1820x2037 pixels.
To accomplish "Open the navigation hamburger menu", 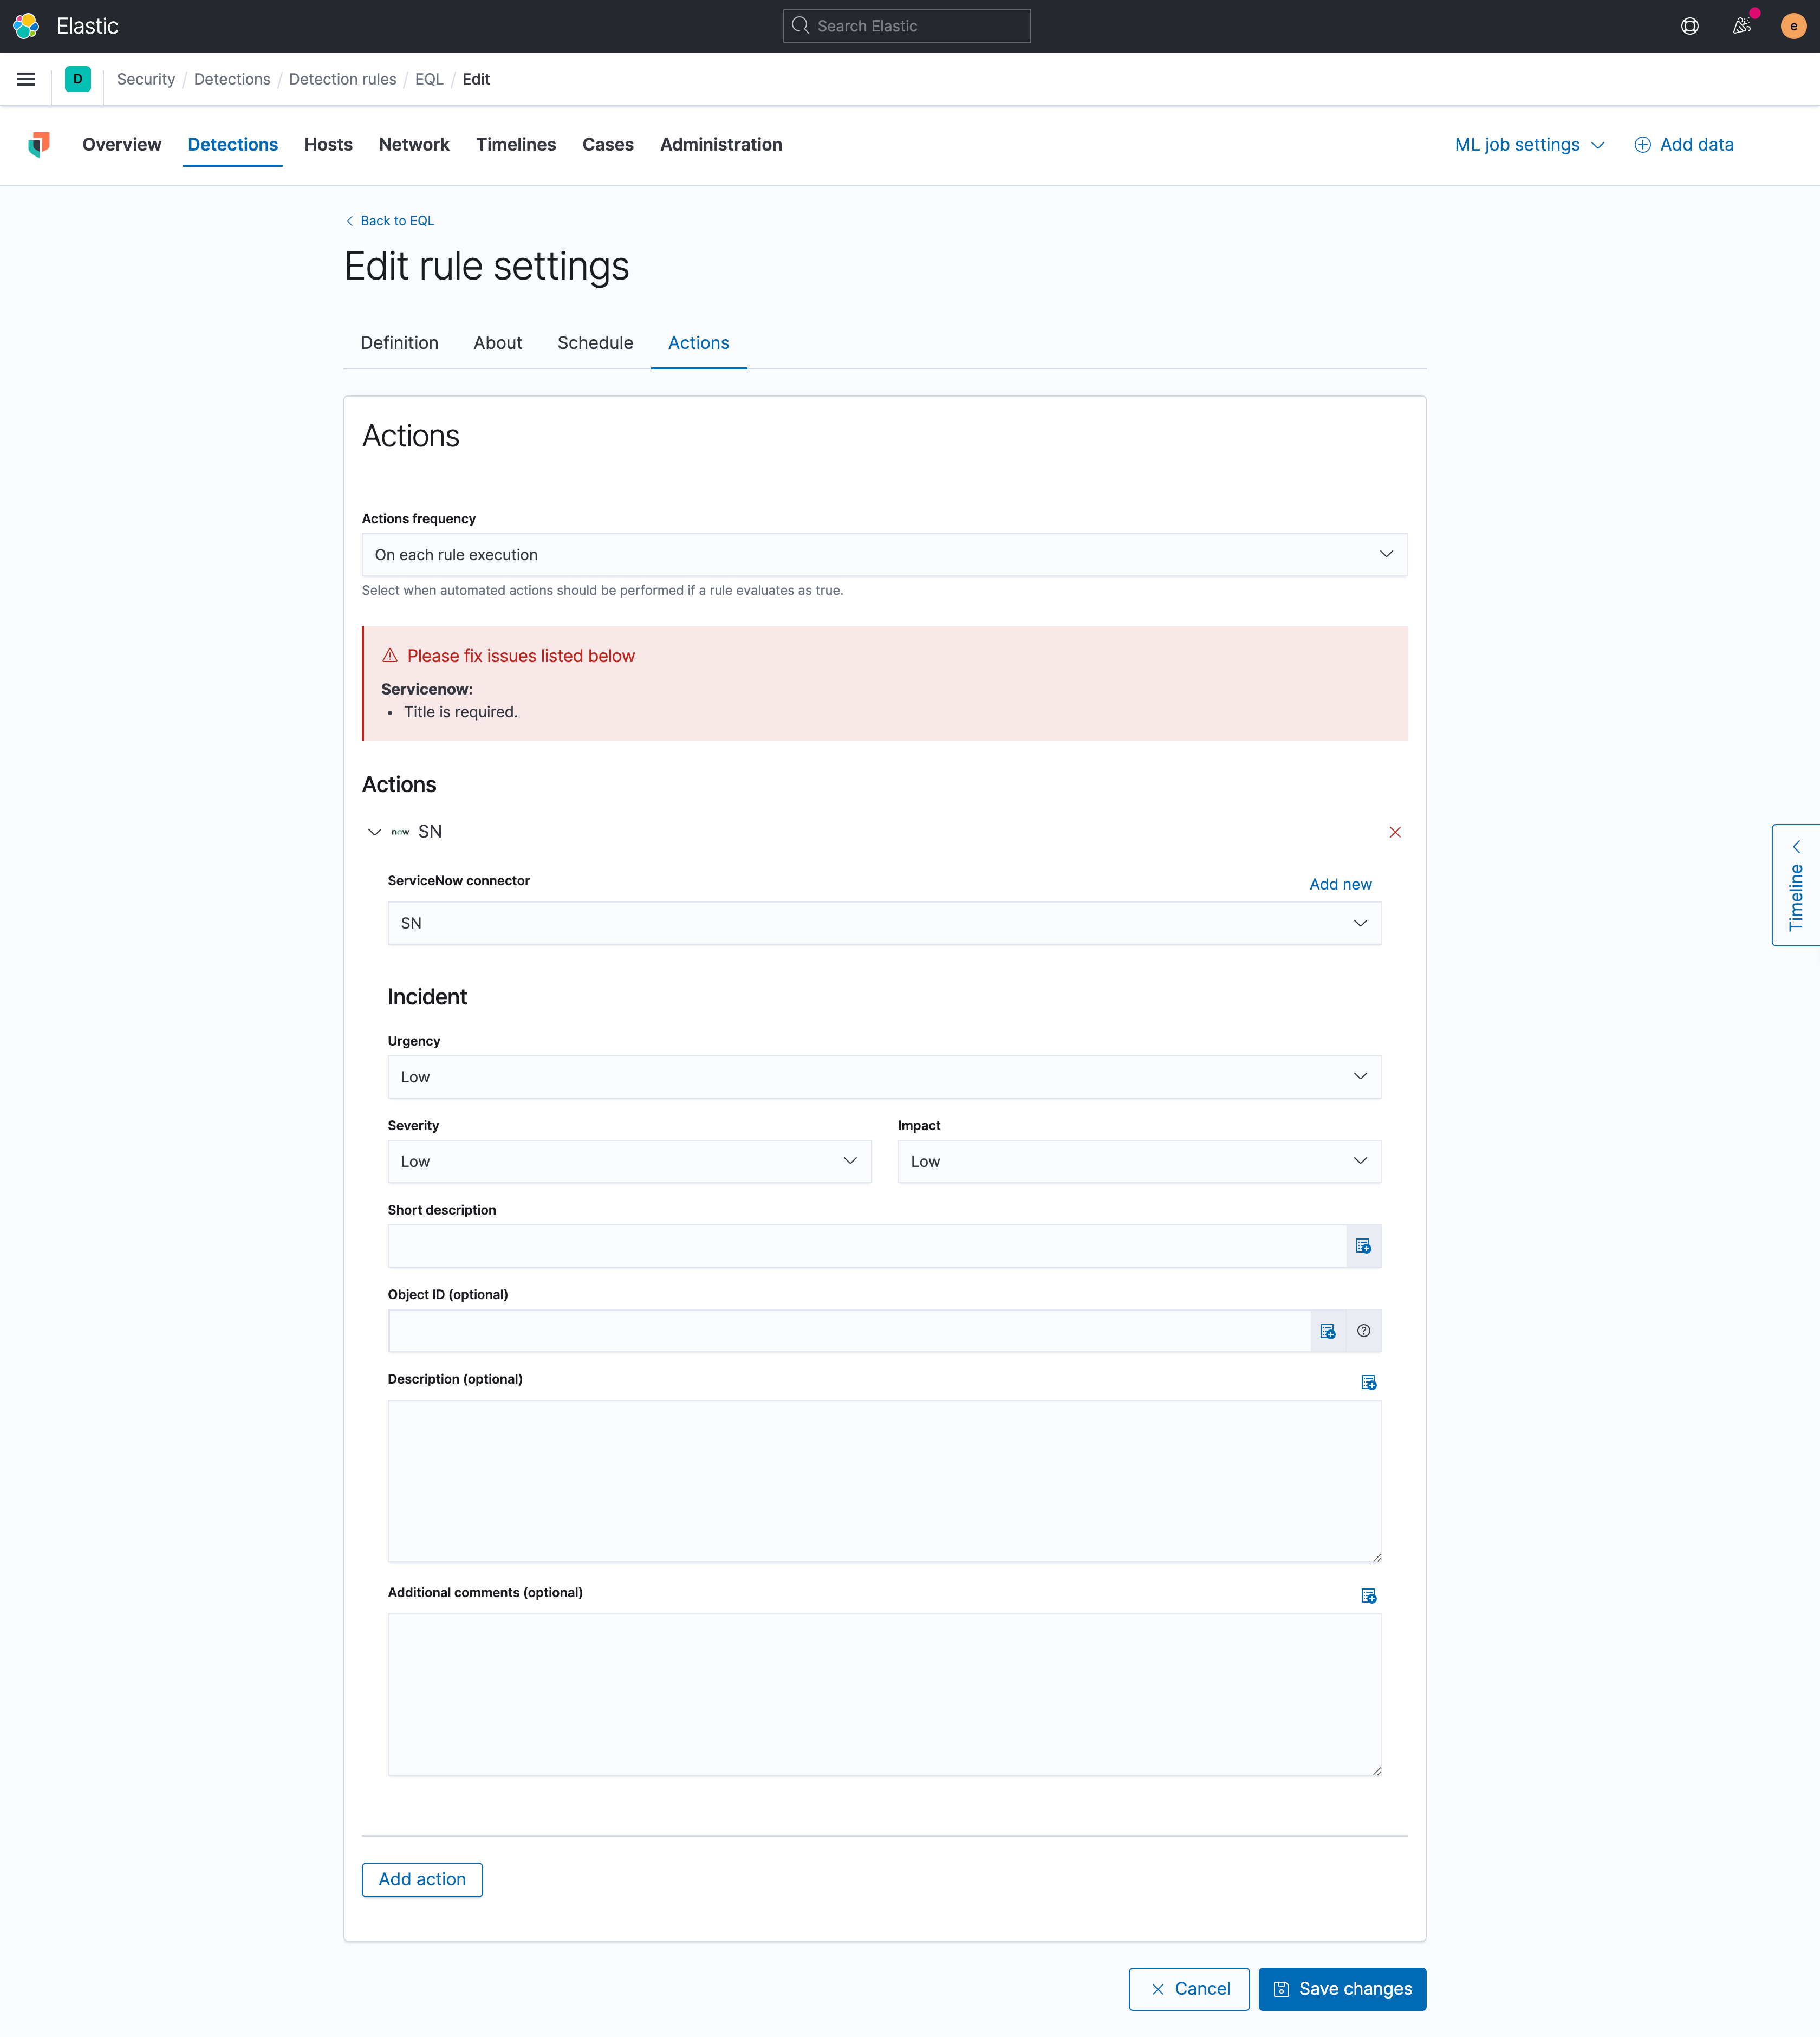I will (26, 79).
